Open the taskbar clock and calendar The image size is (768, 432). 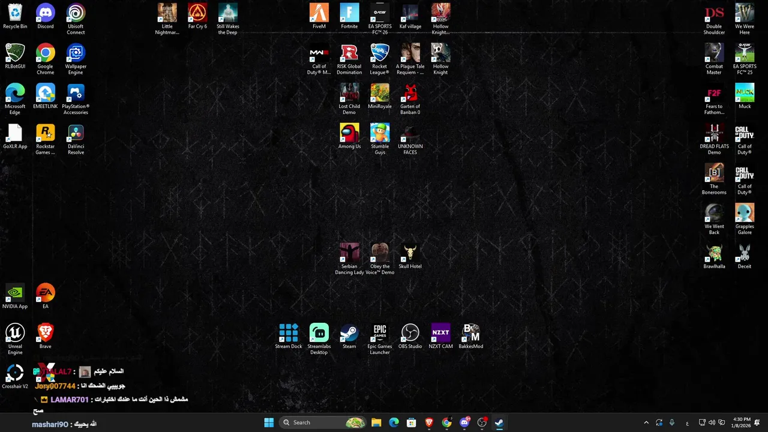pos(742,422)
